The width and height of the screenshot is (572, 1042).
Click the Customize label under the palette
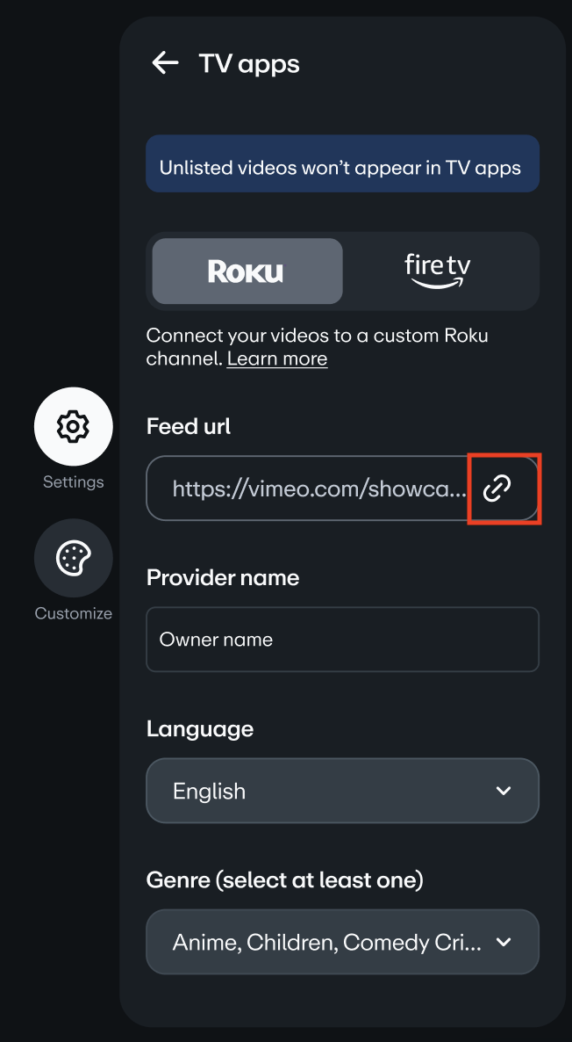tap(74, 613)
